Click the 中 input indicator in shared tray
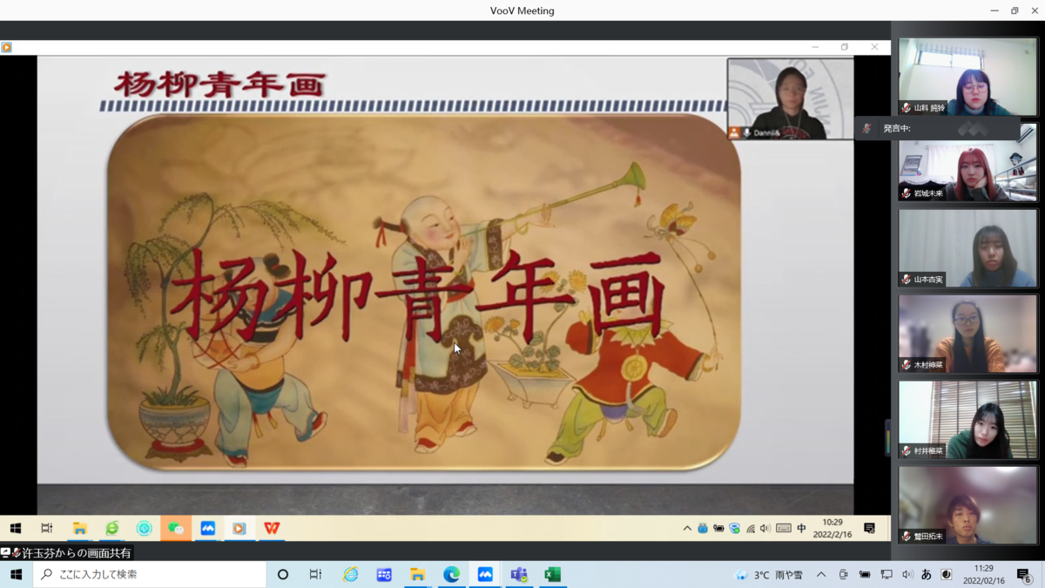The image size is (1045, 588). tap(801, 529)
